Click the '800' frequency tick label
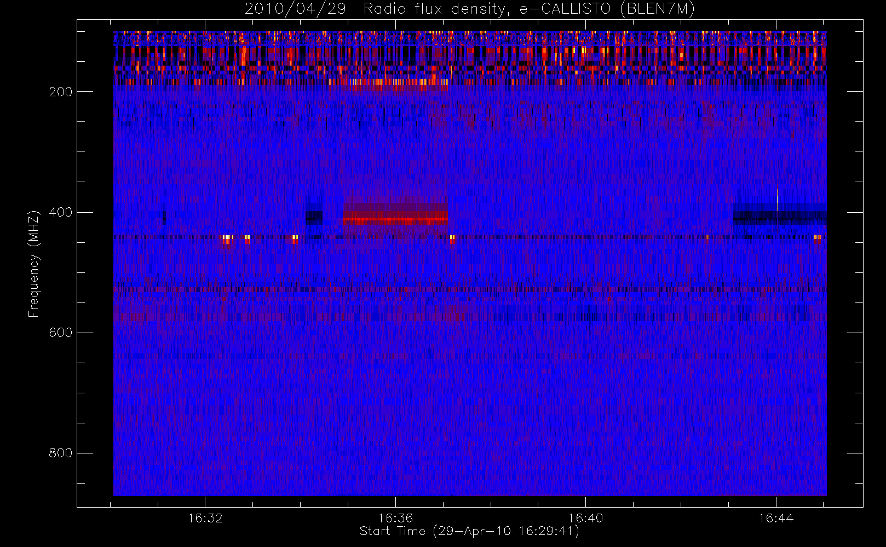886x547 pixels. point(60,453)
